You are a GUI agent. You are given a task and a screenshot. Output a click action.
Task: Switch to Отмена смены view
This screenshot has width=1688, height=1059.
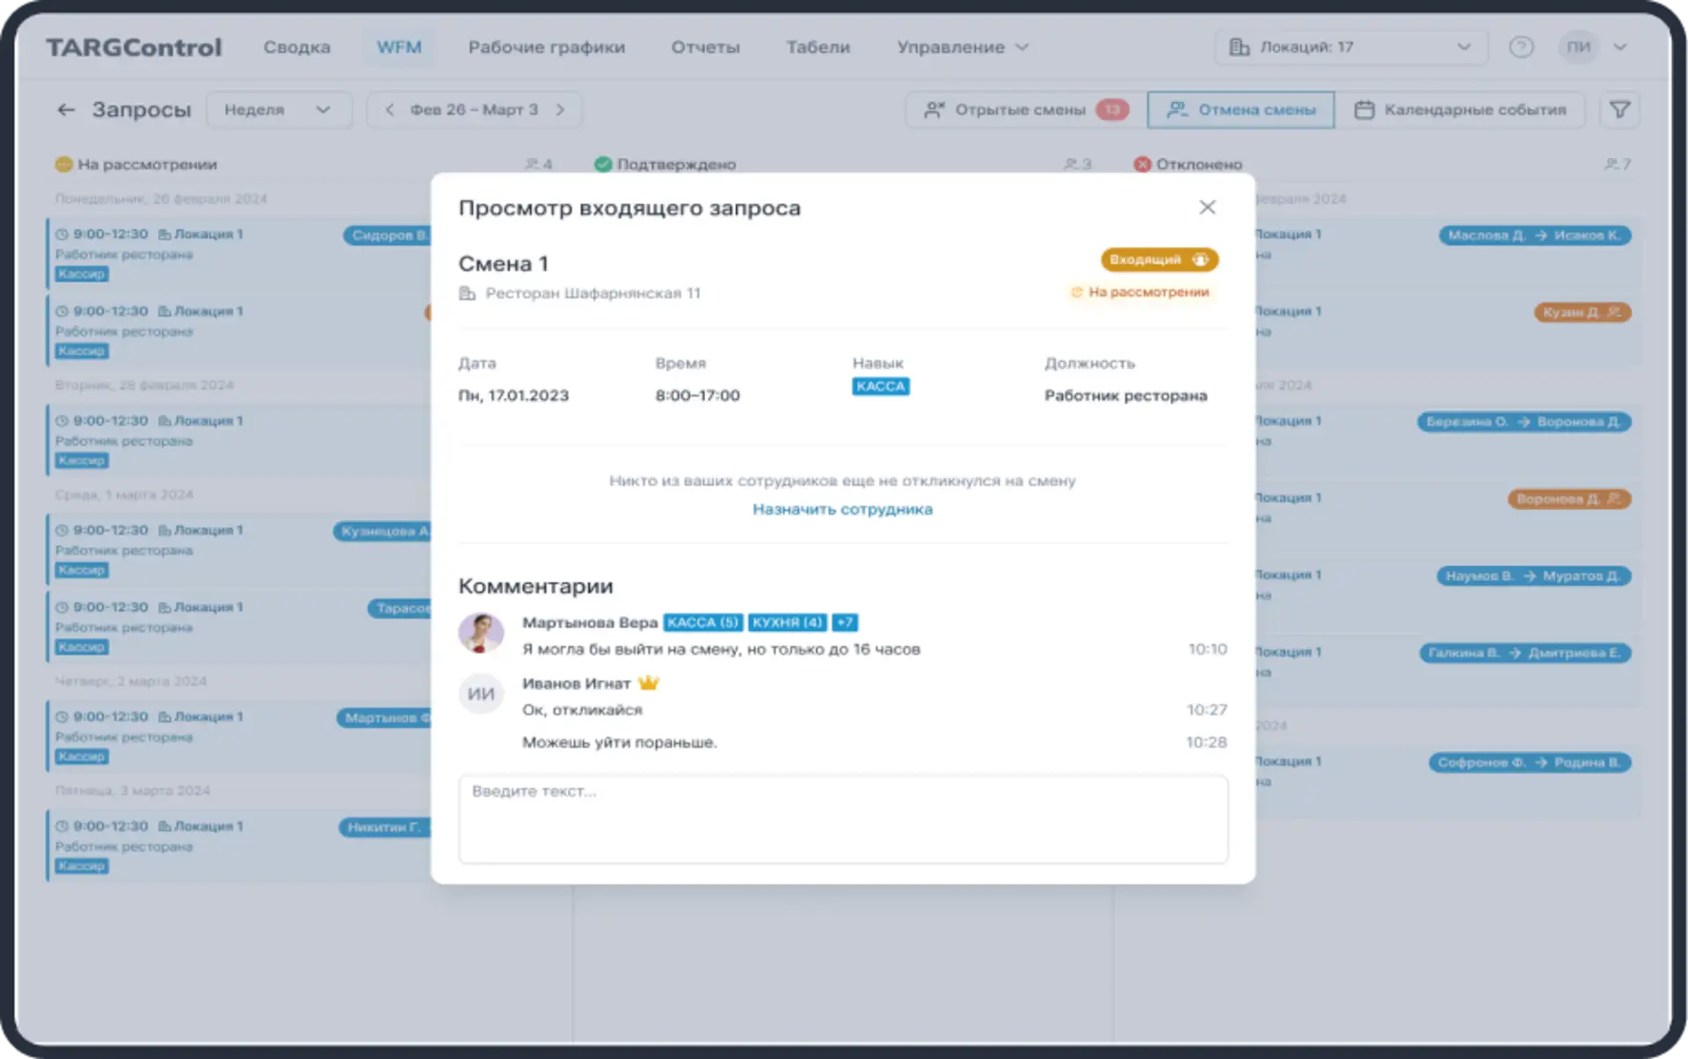pos(1241,110)
